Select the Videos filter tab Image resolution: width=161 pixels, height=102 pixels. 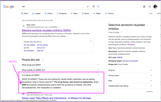point(48,13)
